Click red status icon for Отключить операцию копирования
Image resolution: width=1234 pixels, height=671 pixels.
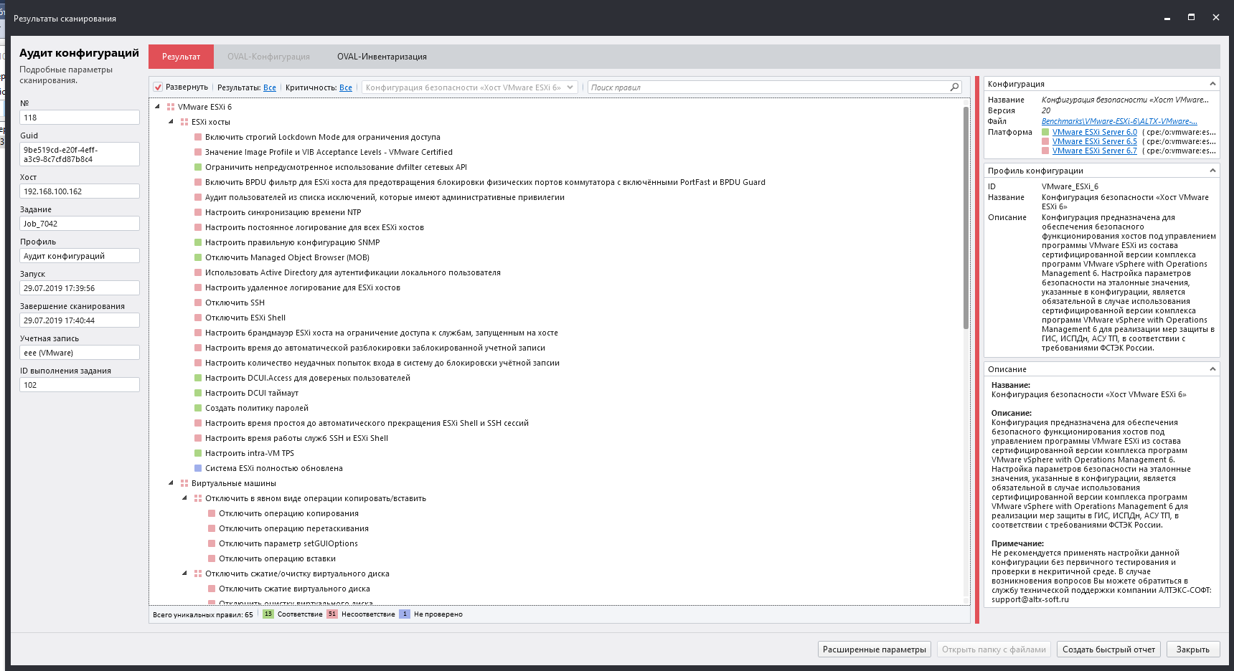tap(212, 513)
